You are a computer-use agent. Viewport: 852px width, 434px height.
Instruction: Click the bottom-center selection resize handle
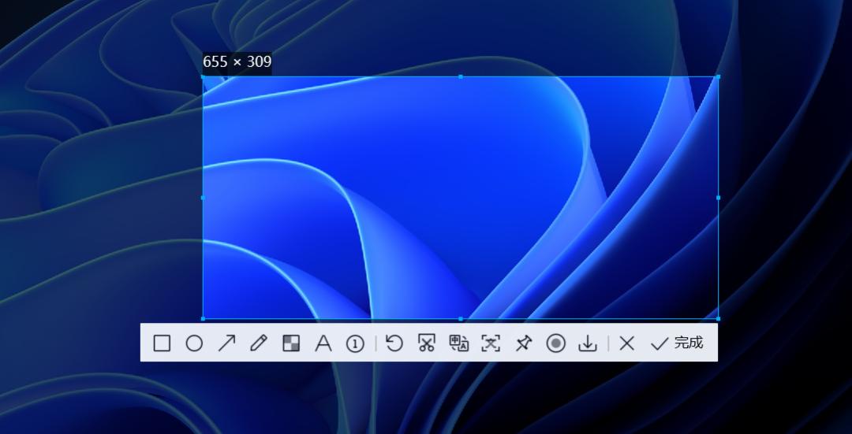pyautogui.click(x=461, y=319)
